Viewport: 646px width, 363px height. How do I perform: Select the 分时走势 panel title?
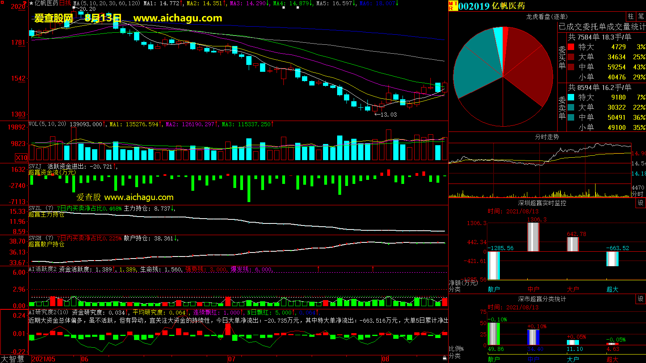(x=547, y=137)
